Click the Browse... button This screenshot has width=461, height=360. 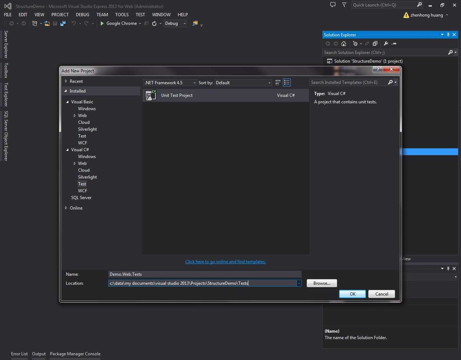(x=322, y=283)
